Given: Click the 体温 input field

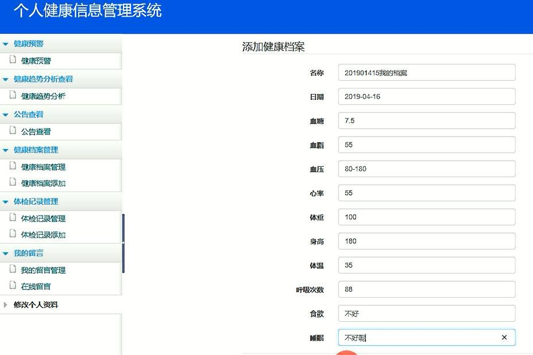Looking at the screenshot, I should [427, 266].
